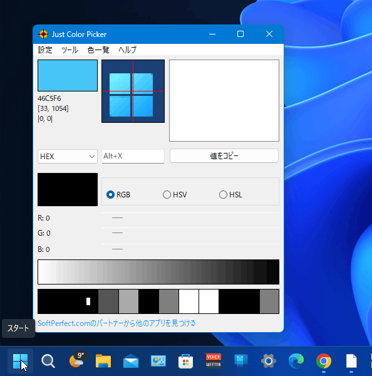
Task: Click the Alt+X hotkey input field
Action: [x=133, y=156]
